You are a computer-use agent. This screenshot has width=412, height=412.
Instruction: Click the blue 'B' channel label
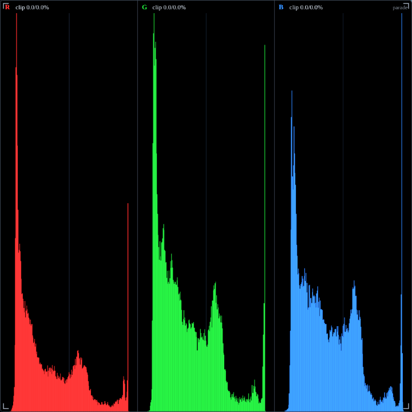(x=281, y=7)
